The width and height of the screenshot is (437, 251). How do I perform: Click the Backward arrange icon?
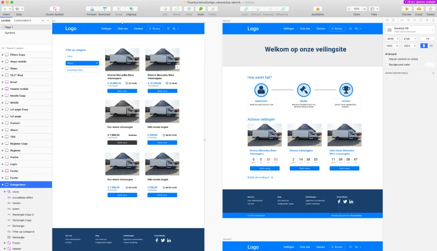point(104,9)
